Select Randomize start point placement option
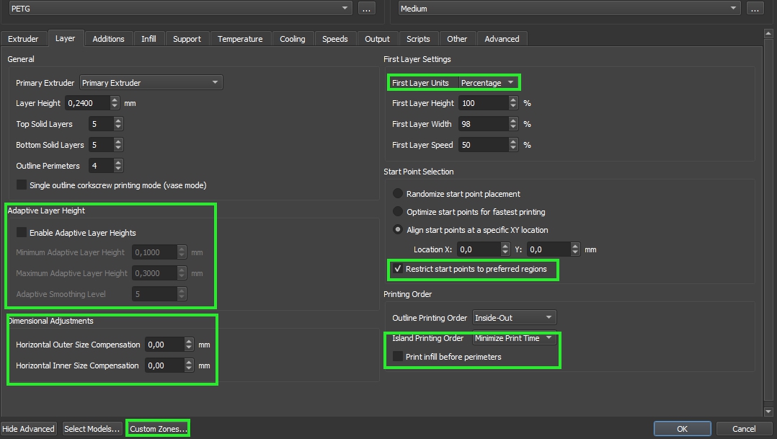The width and height of the screenshot is (777, 439). [x=397, y=194]
